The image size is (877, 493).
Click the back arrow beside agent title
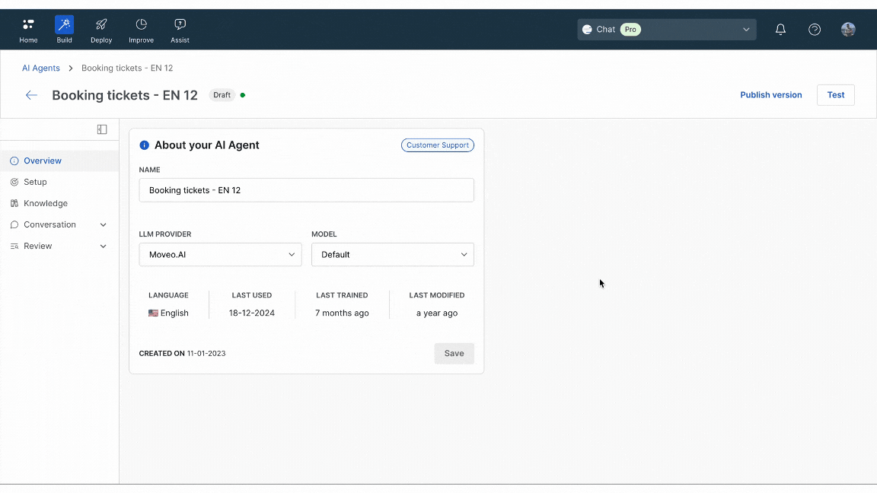[x=31, y=95]
